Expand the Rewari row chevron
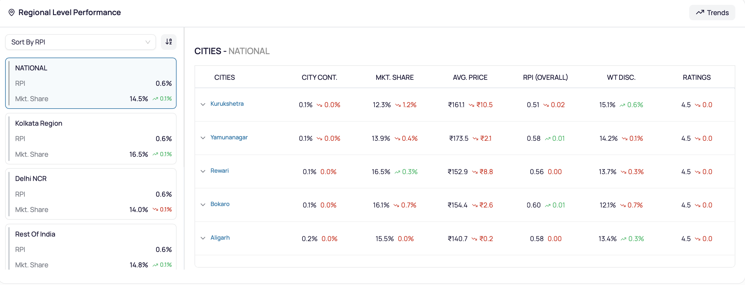 click(x=203, y=171)
